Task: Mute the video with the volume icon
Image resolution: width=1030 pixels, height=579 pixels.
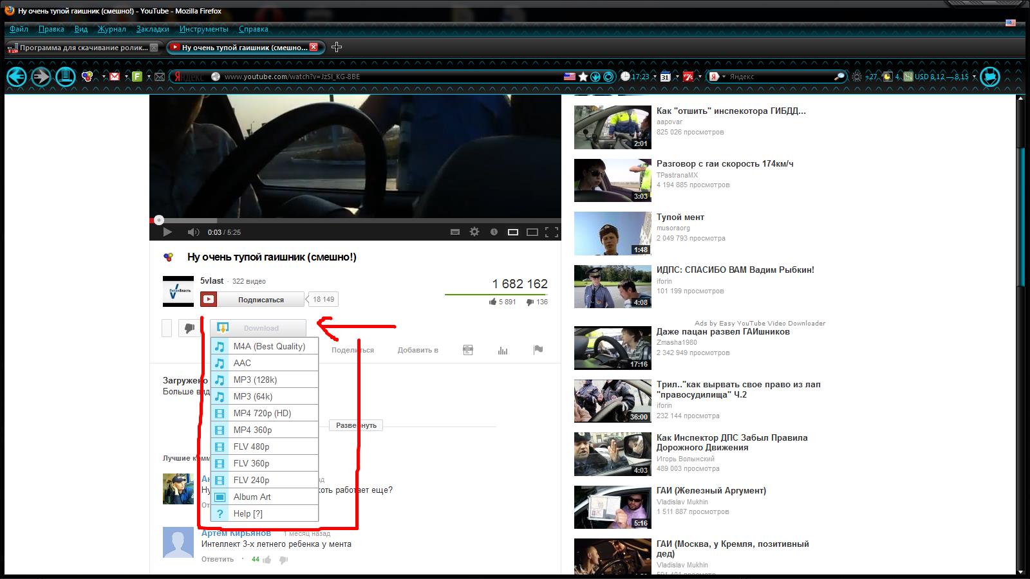Action: click(x=192, y=232)
